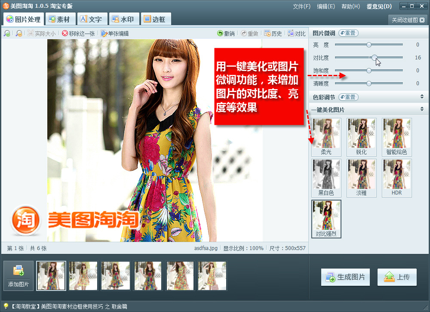The height and width of the screenshot is (312, 430).
Task: Switch to the 水印 watermark tab
Action: 123,19
